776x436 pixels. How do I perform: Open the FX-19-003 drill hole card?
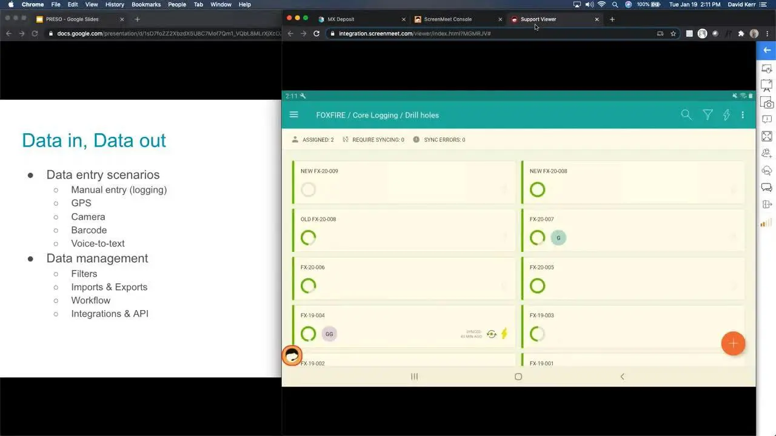[x=632, y=326]
